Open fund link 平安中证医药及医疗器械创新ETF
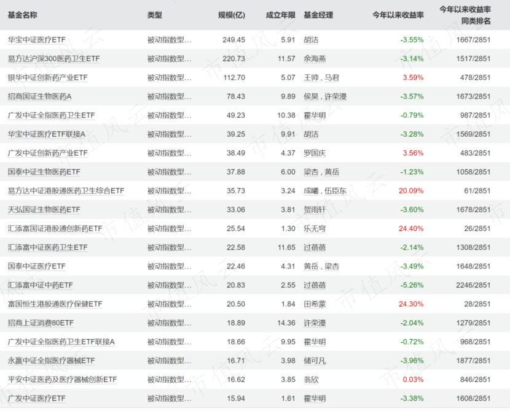This screenshot has width=510, height=411. [63, 379]
